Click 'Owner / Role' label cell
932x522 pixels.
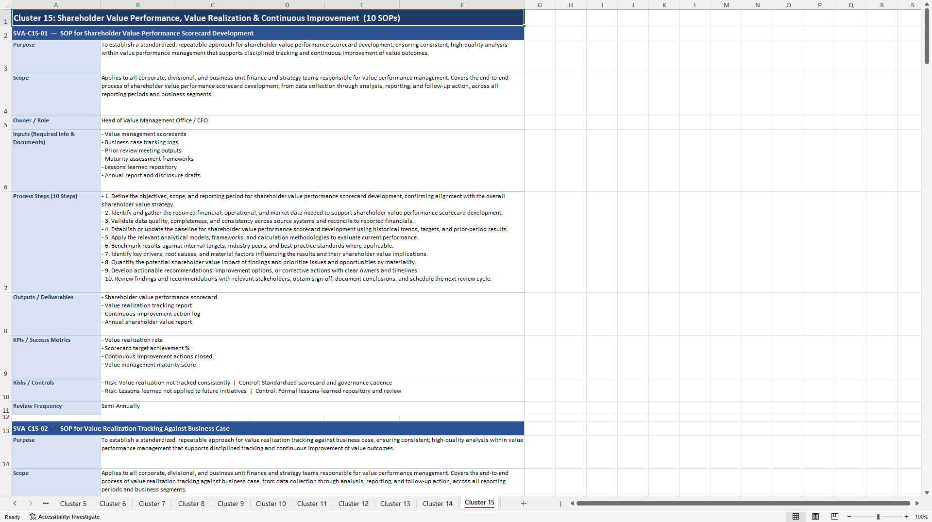point(56,122)
